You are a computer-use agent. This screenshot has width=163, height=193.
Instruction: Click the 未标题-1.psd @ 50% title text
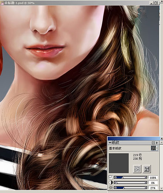click(19, 3)
